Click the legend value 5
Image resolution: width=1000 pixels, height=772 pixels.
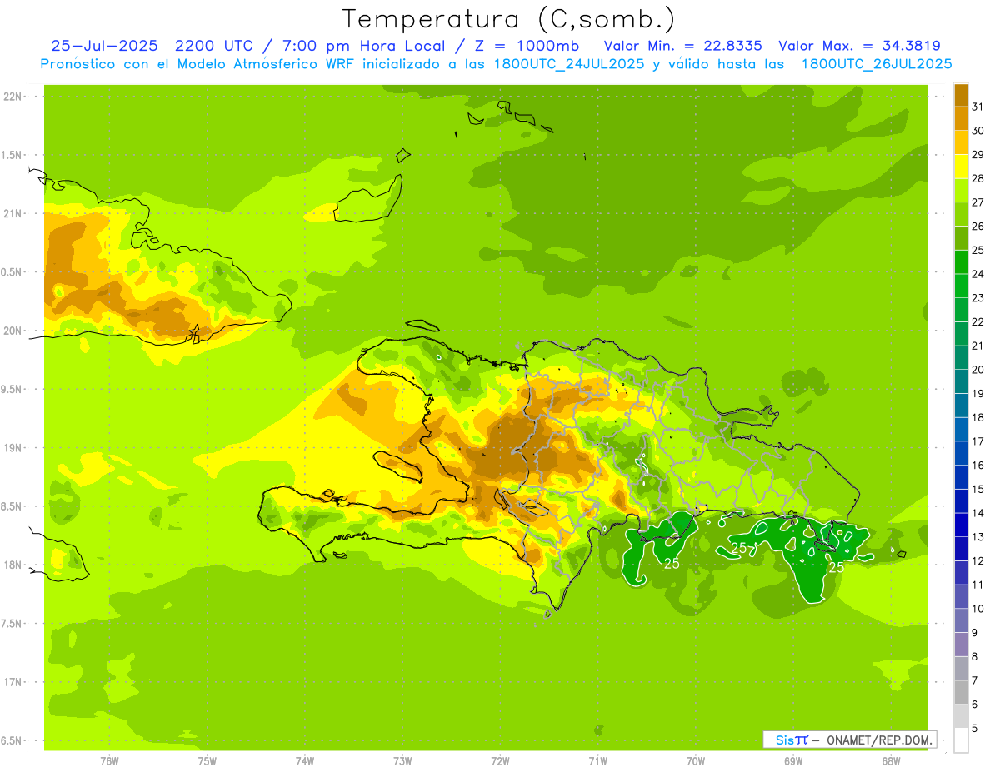point(975,728)
